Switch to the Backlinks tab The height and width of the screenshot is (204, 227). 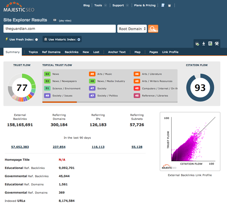point(72,52)
